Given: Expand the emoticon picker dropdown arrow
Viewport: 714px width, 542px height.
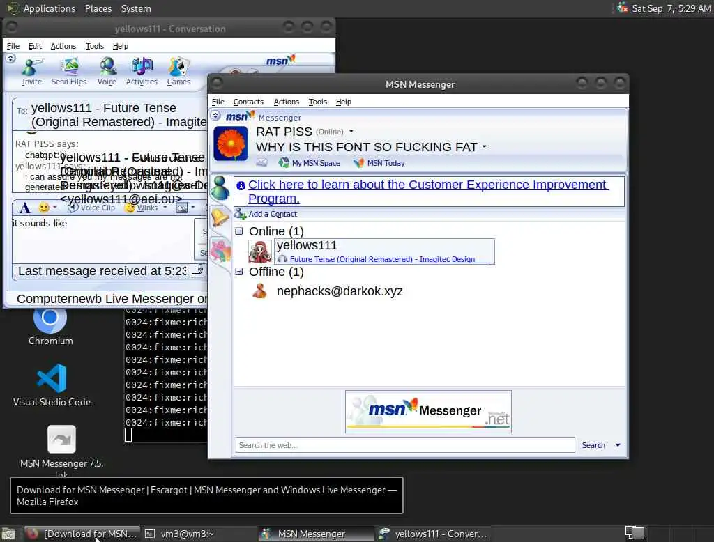Looking at the screenshot, I should click(x=55, y=208).
